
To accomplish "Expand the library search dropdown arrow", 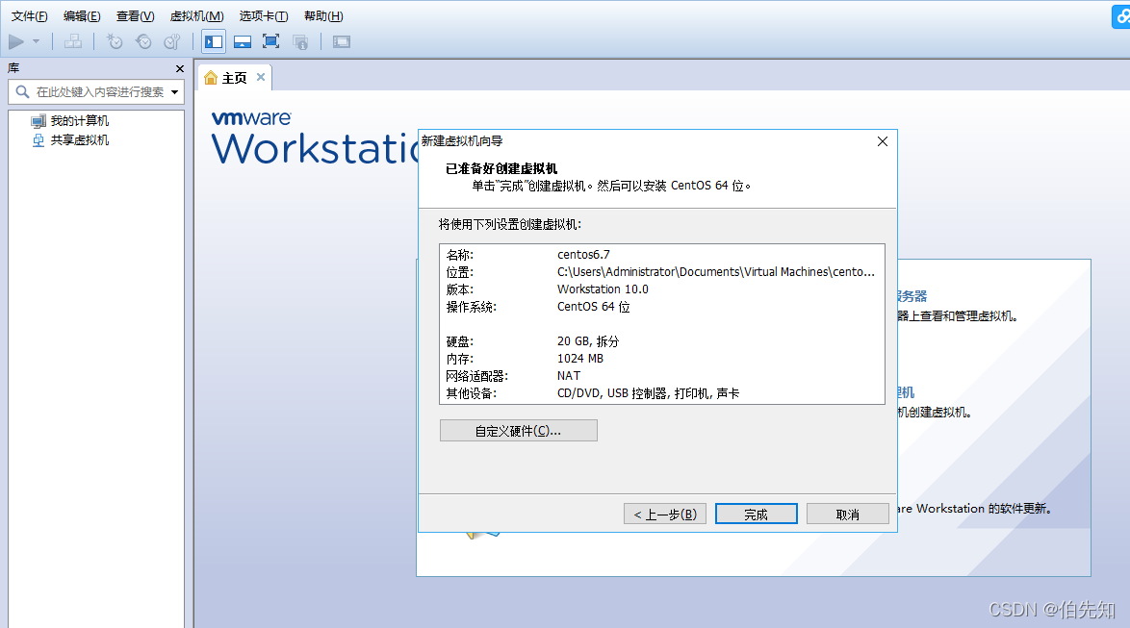I will pos(174,92).
